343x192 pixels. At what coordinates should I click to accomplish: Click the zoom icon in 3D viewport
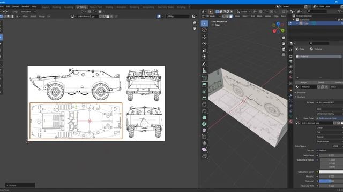point(284,38)
